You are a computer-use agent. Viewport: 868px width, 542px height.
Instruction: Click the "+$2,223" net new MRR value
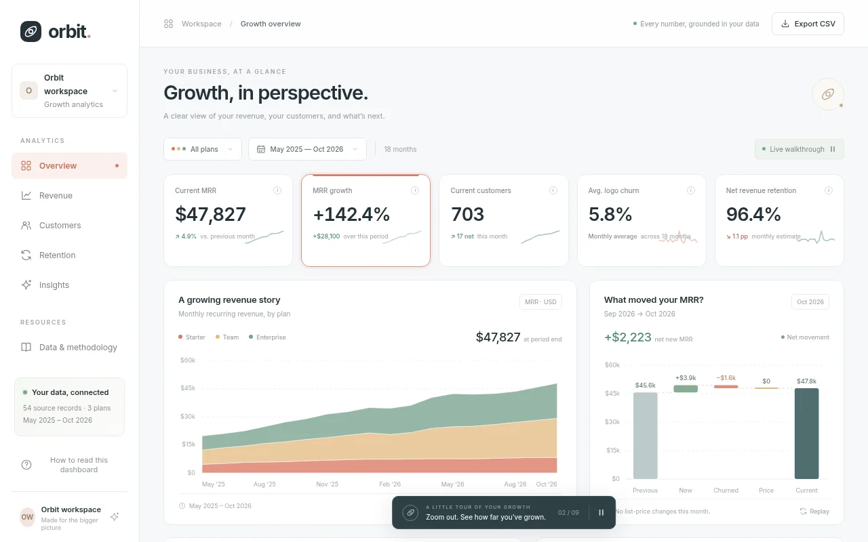click(628, 337)
